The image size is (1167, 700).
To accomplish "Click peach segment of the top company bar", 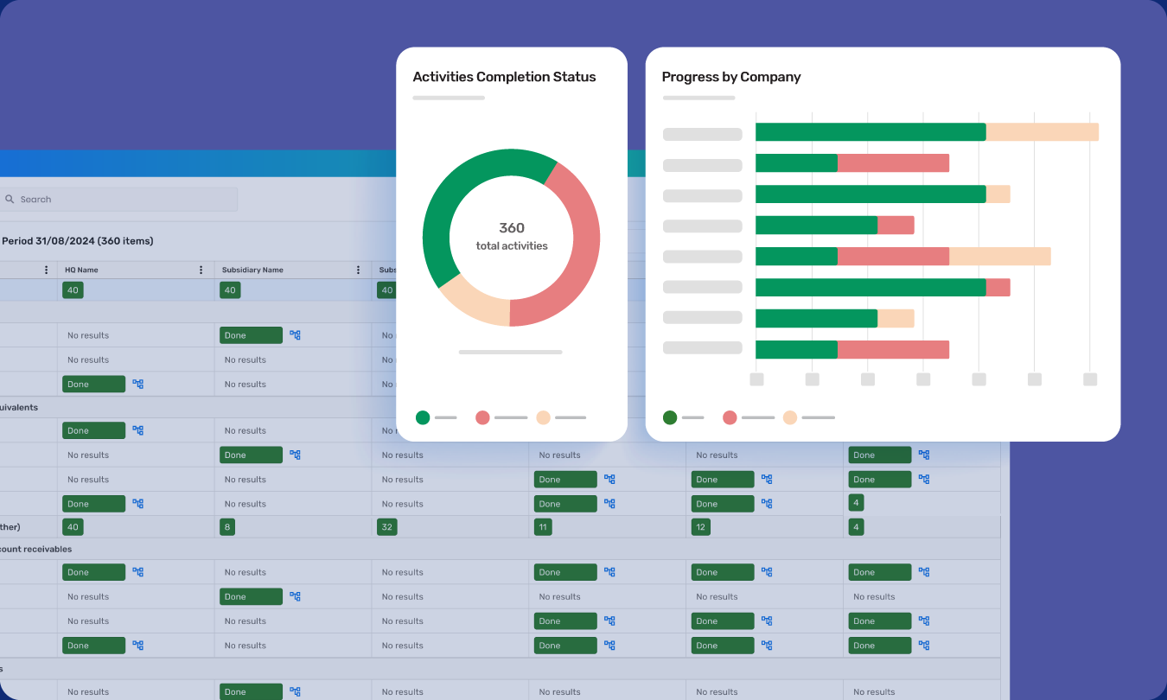I will coord(1042,132).
